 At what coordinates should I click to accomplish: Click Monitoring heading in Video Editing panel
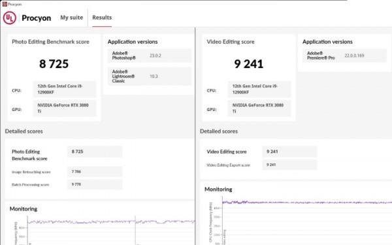point(218,189)
